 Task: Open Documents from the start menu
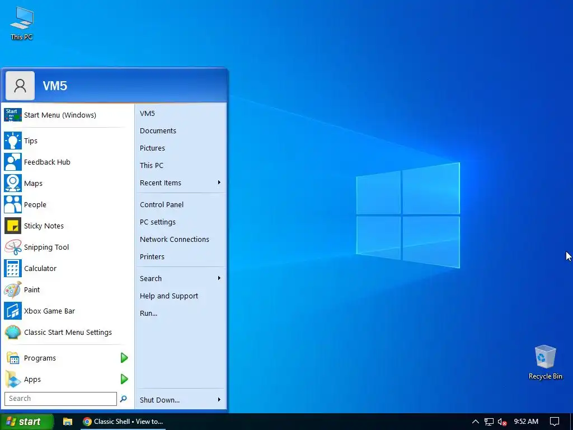[181, 131]
